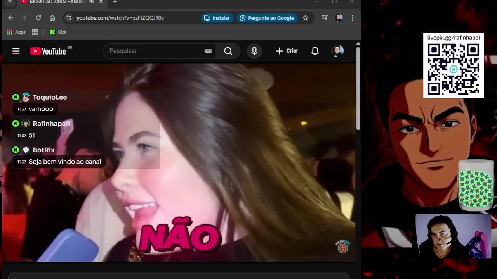Open the tab search dropdown arrow
This screenshot has width=497, height=279.
click(10, 2)
